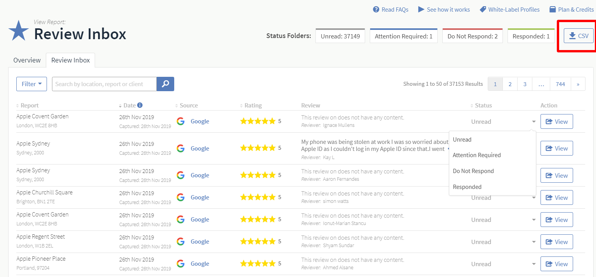This screenshot has width=596, height=277.
Task: Click the pagination ellipsis button
Action: click(x=541, y=84)
